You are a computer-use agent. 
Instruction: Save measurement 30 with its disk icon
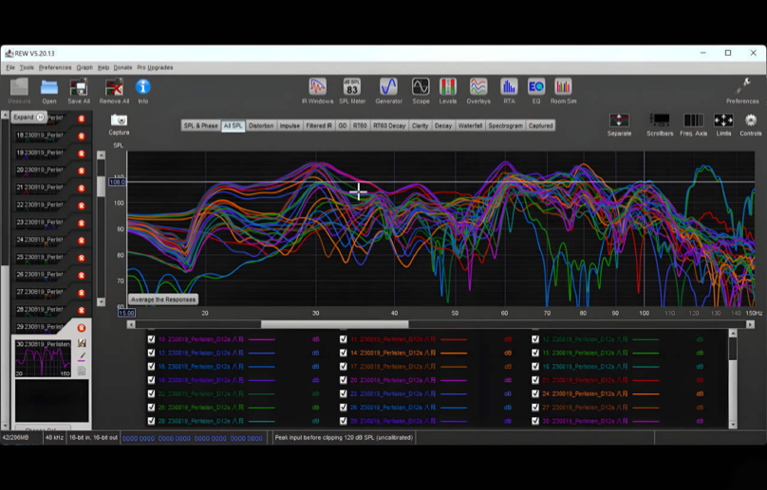coord(82,343)
